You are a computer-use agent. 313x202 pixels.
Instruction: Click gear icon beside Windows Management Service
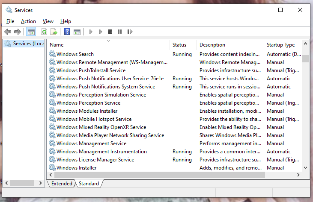click(52, 143)
